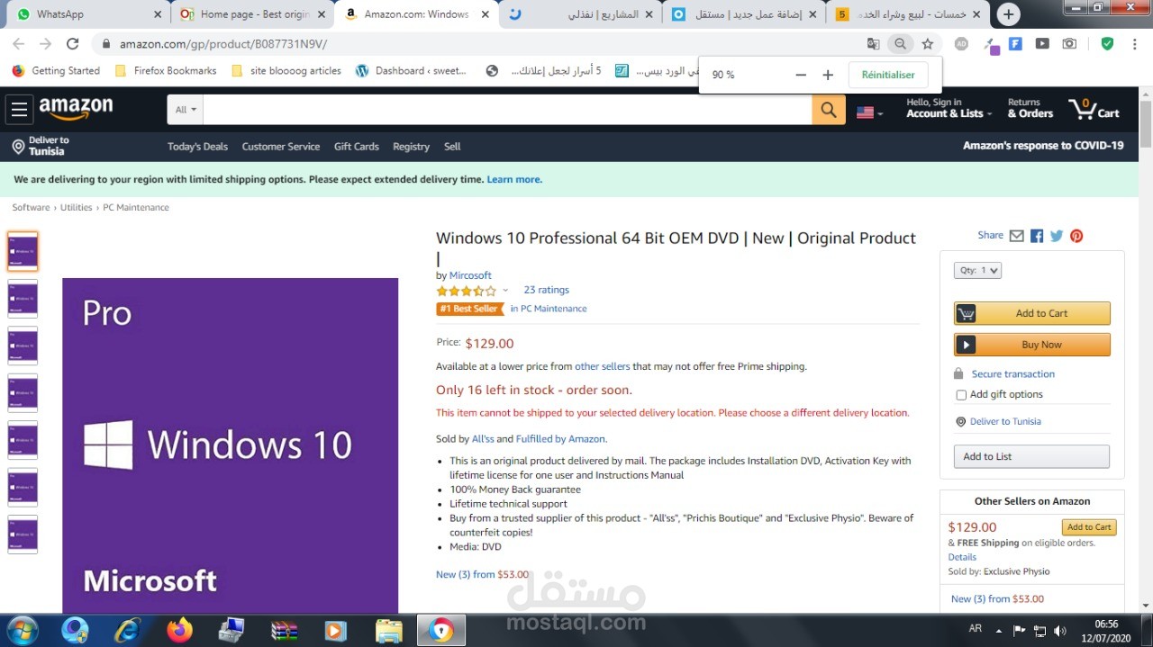Launch Internet Explorer from taskbar

pyautogui.click(x=127, y=630)
